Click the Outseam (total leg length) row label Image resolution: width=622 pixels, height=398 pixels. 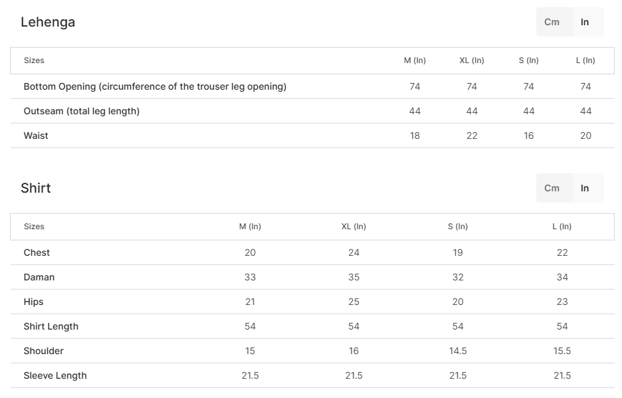pos(81,111)
